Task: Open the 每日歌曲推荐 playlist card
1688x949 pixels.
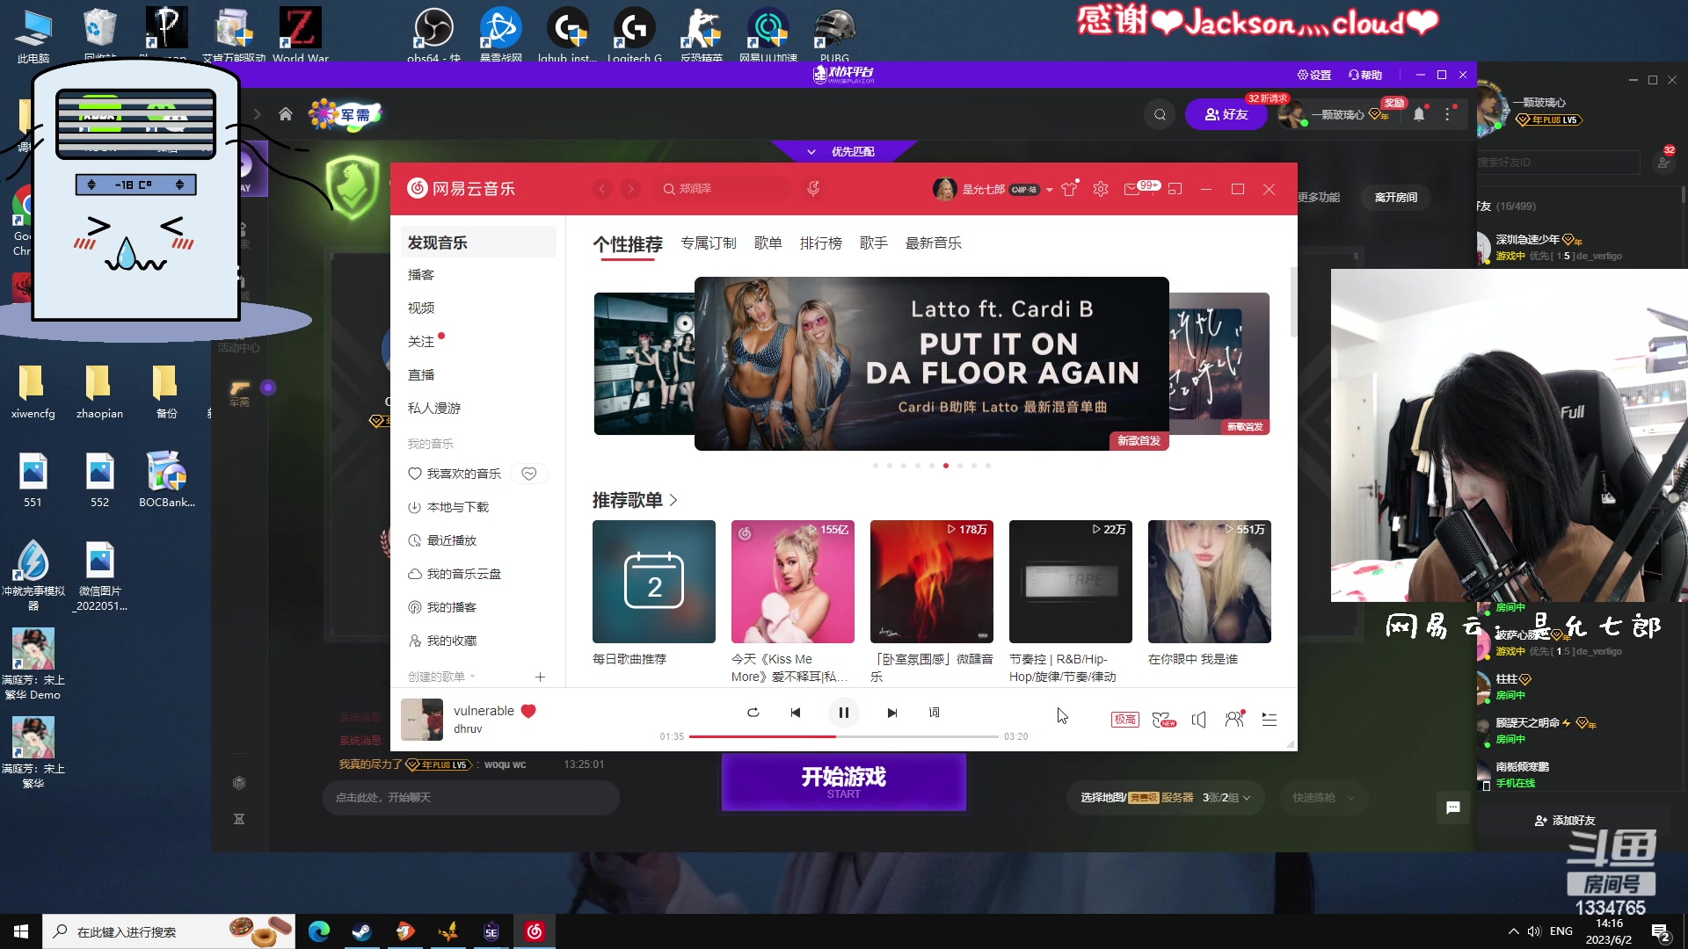Action: (x=653, y=582)
